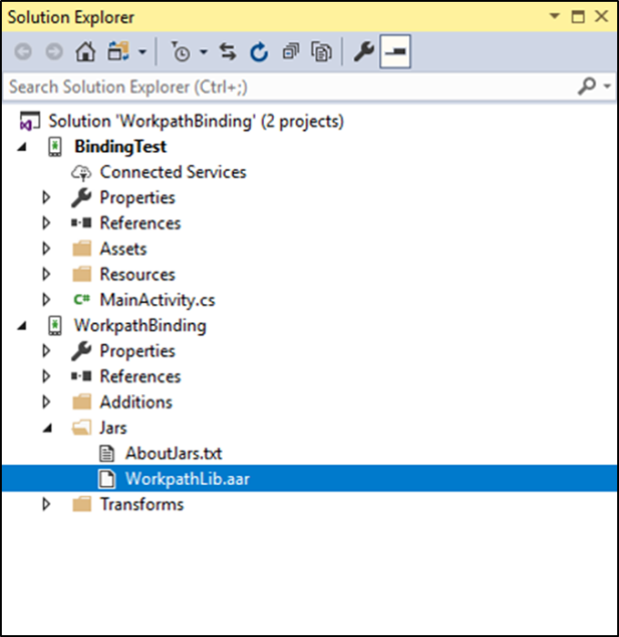
Task: Click the Additions folder icon
Action: pyautogui.click(x=82, y=402)
